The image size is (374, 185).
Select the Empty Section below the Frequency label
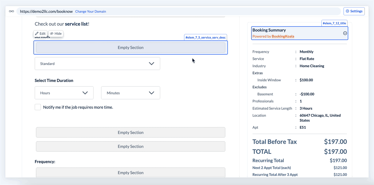point(131,173)
